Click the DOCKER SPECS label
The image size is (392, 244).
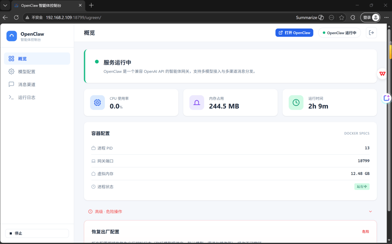tap(357, 134)
